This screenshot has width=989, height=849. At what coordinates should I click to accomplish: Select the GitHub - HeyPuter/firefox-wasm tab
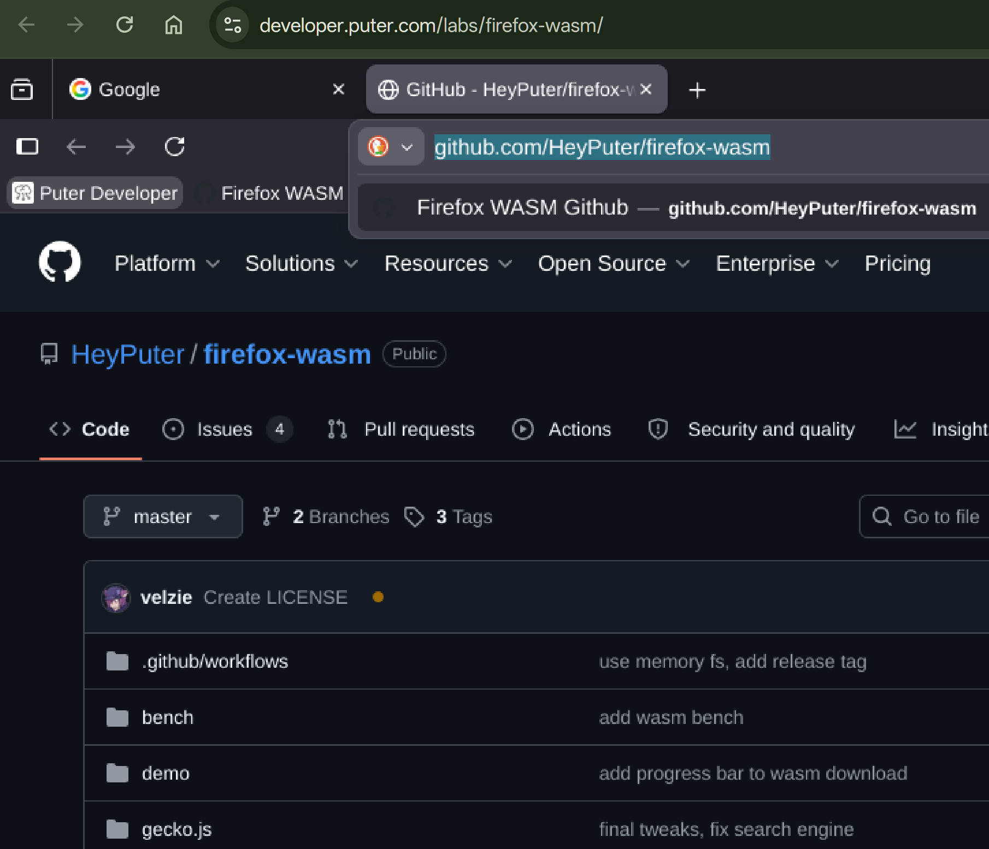tap(516, 90)
